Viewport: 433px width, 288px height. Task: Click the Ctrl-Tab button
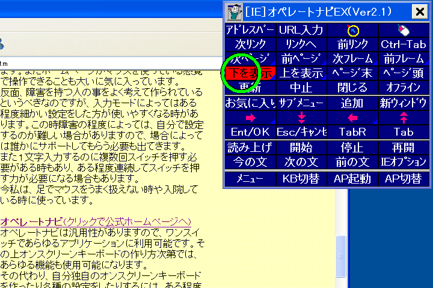404,44
